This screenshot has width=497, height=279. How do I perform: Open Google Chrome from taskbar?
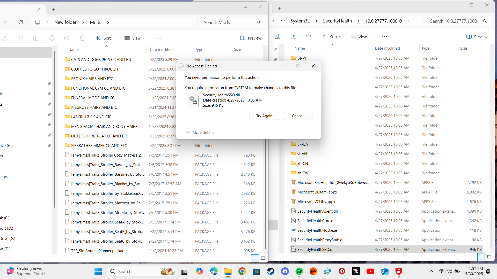242,271
